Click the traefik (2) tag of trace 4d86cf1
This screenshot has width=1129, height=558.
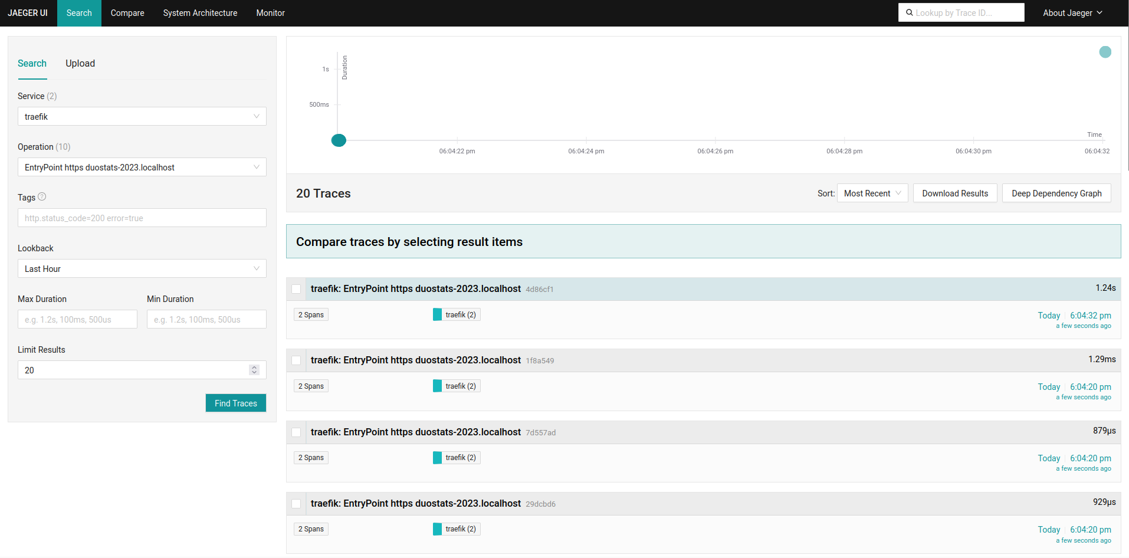457,314
